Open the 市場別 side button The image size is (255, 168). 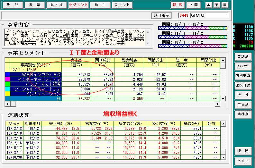pos(243,105)
